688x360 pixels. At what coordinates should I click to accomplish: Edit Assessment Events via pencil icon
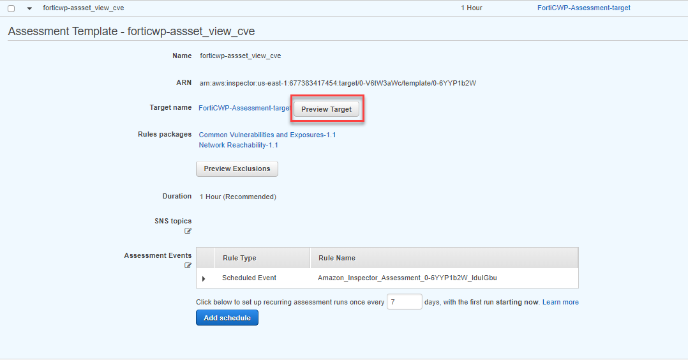(188, 265)
